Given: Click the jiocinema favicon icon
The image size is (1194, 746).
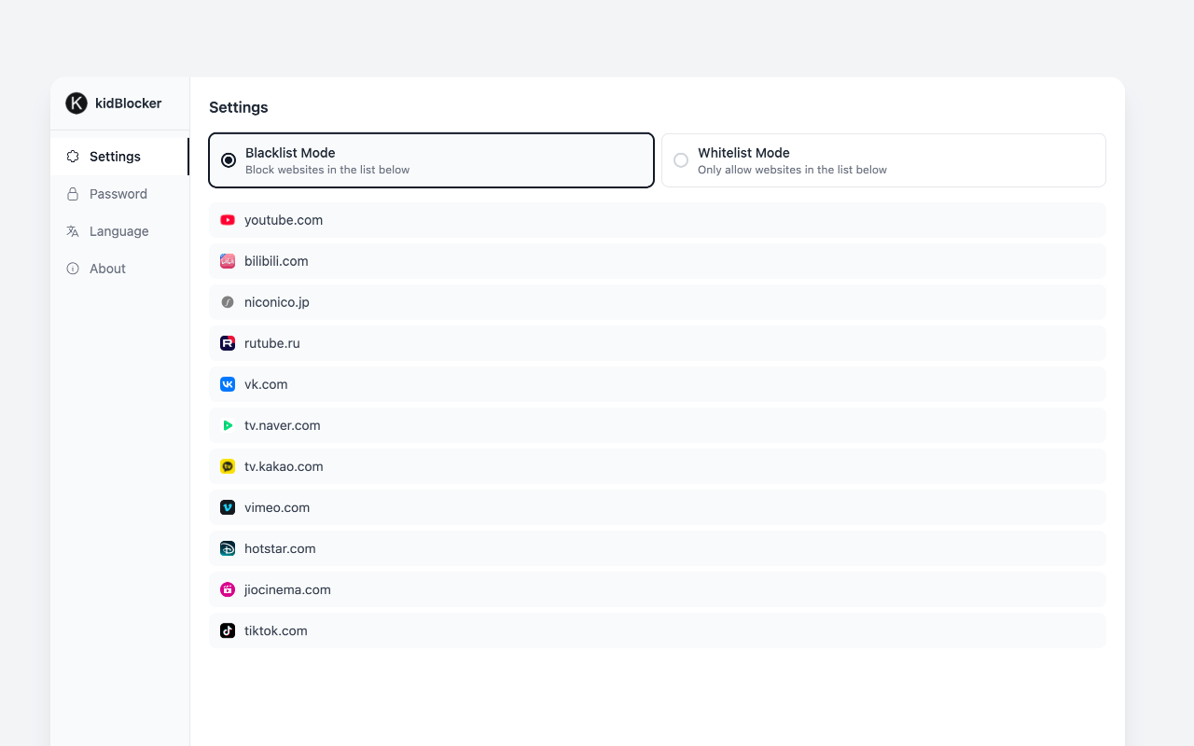Looking at the screenshot, I should click(x=228, y=589).
